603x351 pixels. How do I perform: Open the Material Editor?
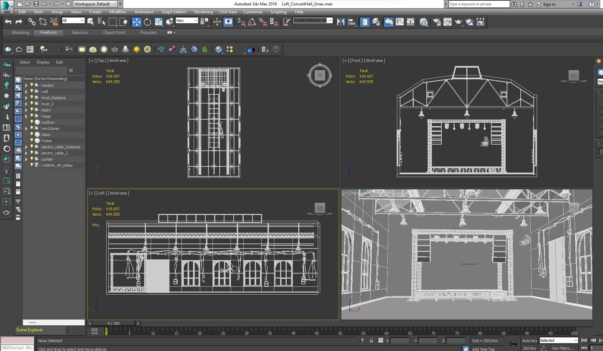click(x=424, y=22)
